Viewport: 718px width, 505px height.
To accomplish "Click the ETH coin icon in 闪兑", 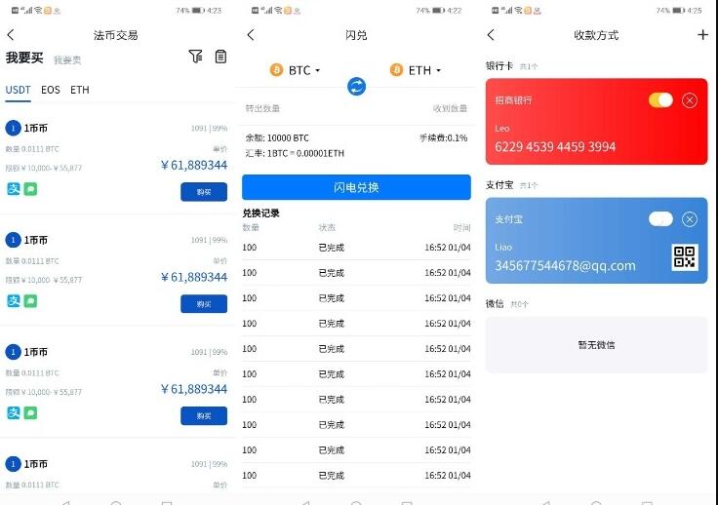I will (x=396, y=70).
